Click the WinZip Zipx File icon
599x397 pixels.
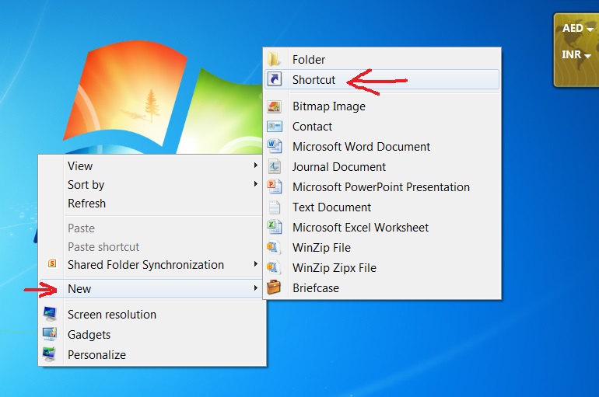[274, 268]
